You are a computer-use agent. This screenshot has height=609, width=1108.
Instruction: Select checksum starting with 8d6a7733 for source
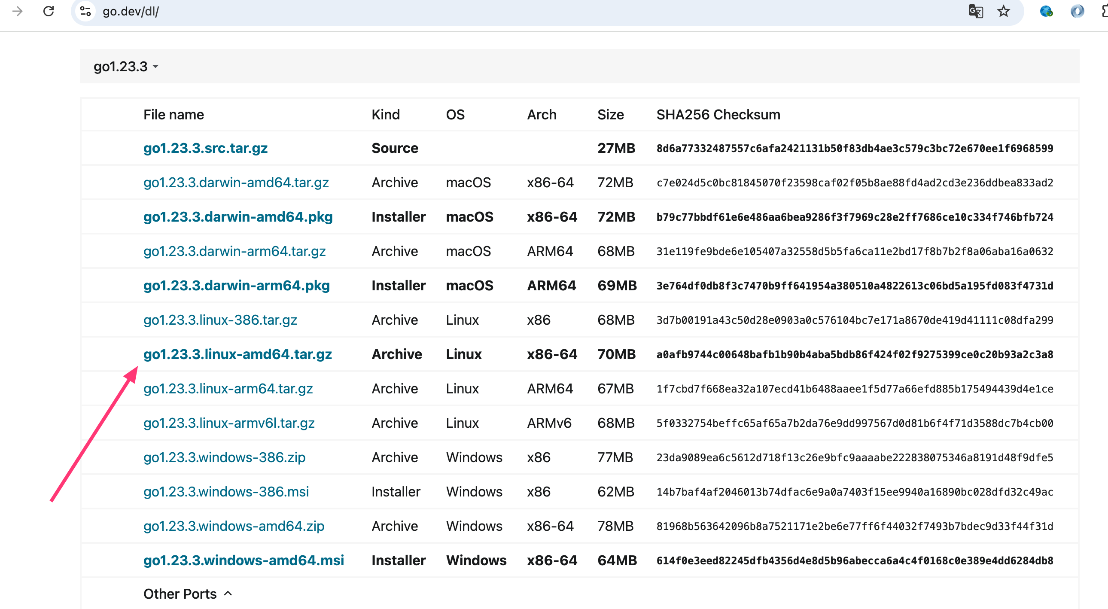tap(855, 148)
